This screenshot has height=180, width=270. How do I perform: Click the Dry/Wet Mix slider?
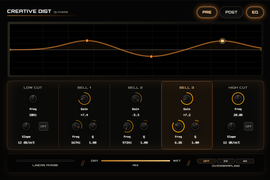pyautogui.click(x=136, y=161)
